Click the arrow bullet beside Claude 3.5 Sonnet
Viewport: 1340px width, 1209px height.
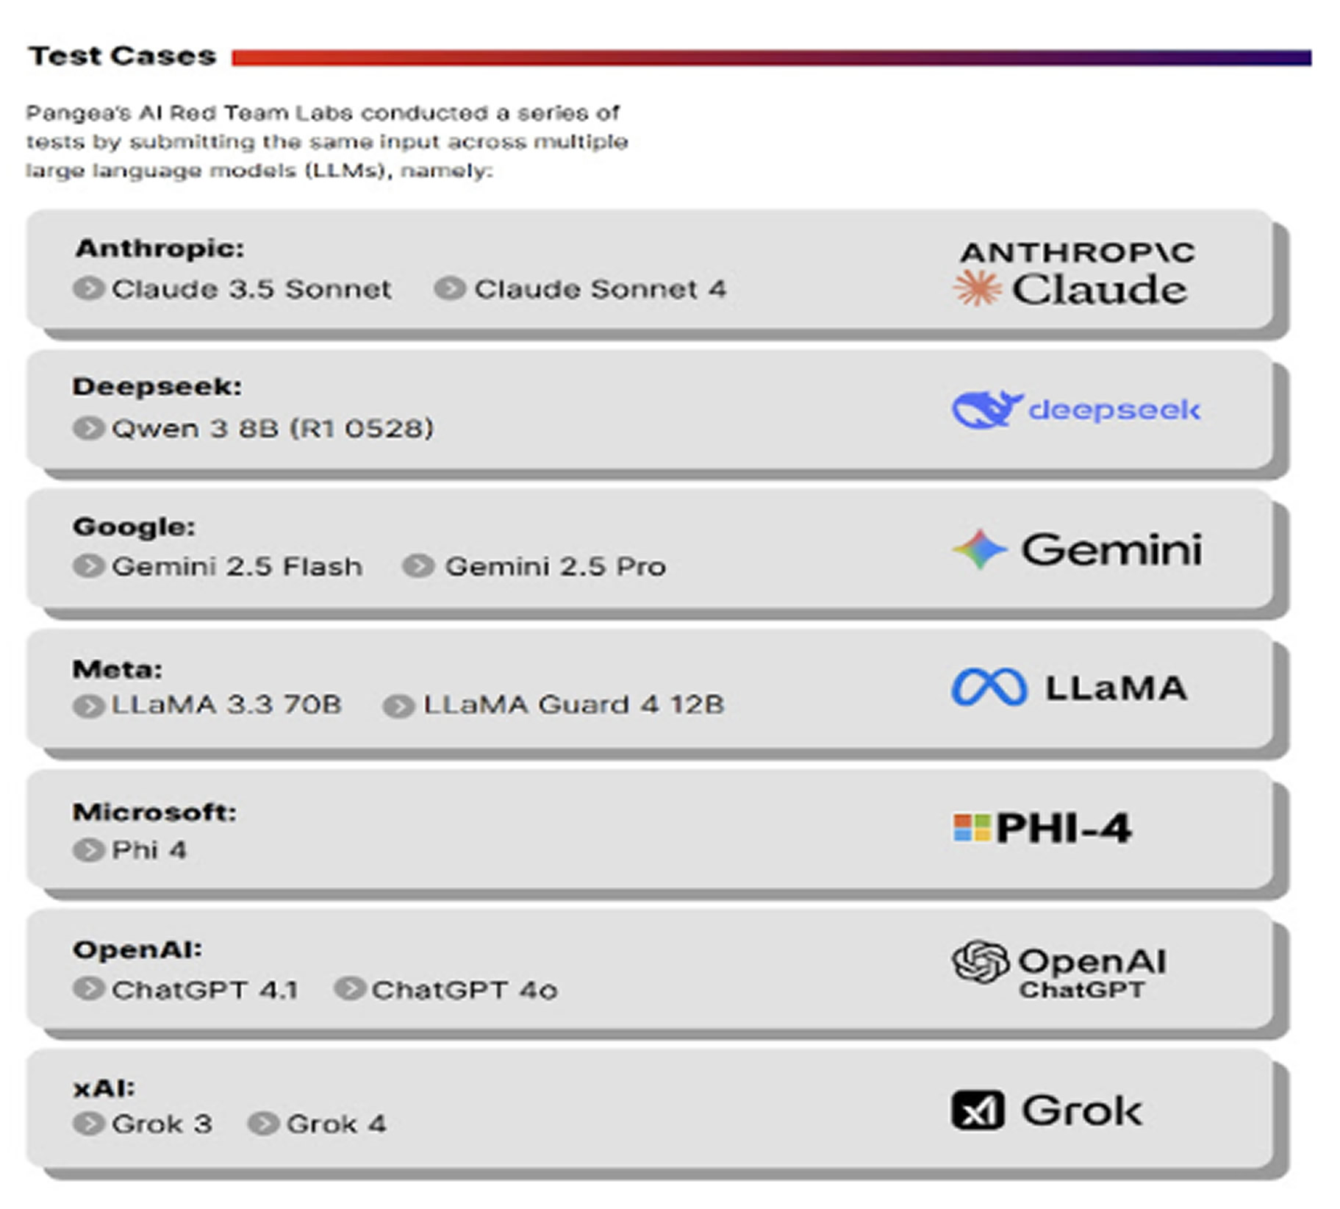point(89,288)
